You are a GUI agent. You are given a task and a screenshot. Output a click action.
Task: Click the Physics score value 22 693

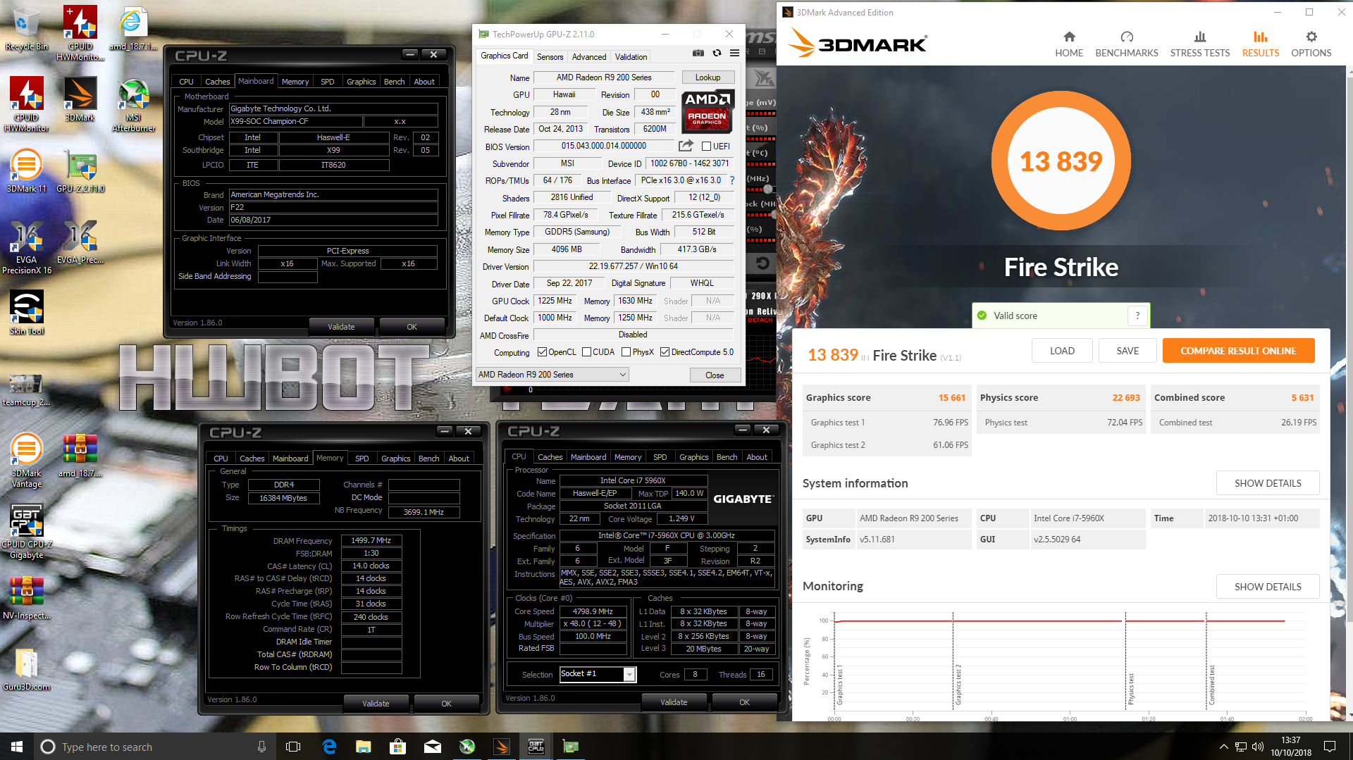coord(1126,398)
